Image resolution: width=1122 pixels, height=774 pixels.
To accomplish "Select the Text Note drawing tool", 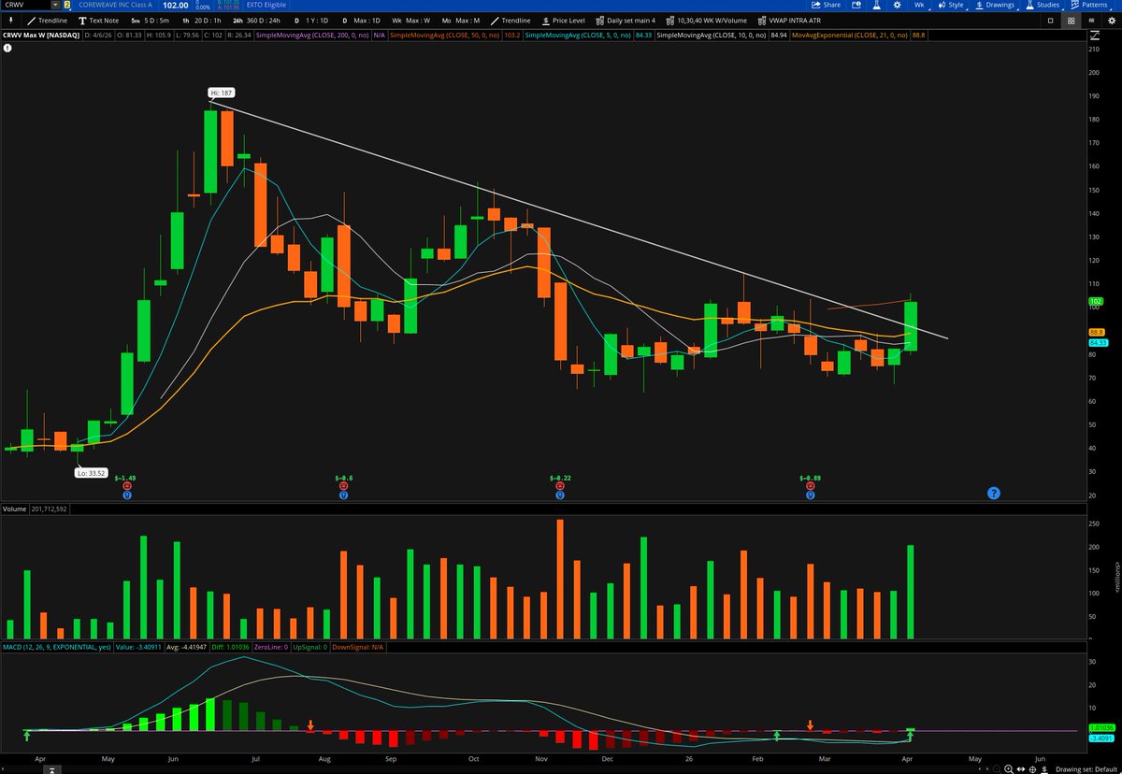I will 98,21.
